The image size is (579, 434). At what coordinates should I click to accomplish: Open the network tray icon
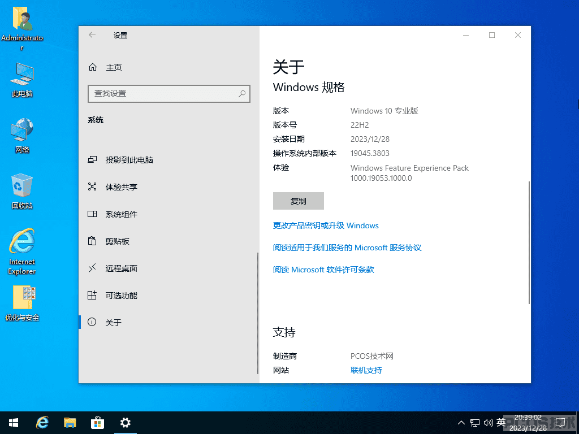475,423
